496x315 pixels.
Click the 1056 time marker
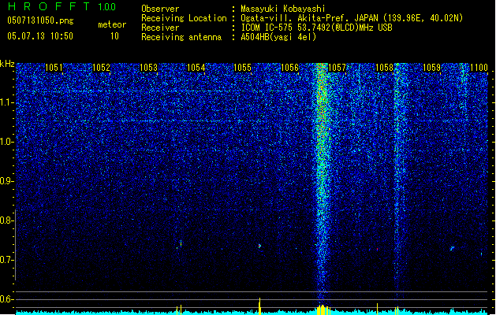289,68
